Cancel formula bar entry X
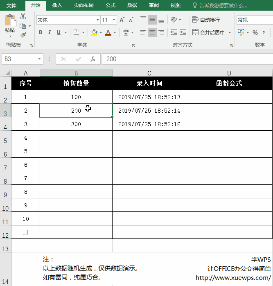 [63, 59]
